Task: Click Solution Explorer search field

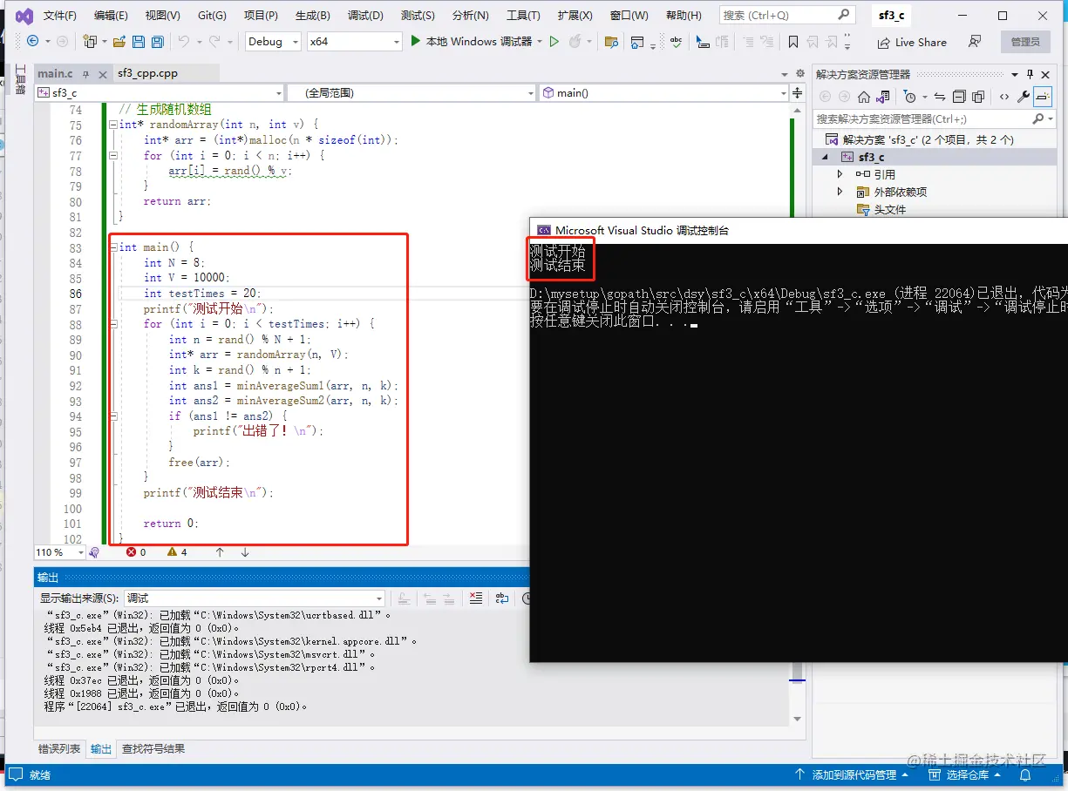Action: pos(934,119)
